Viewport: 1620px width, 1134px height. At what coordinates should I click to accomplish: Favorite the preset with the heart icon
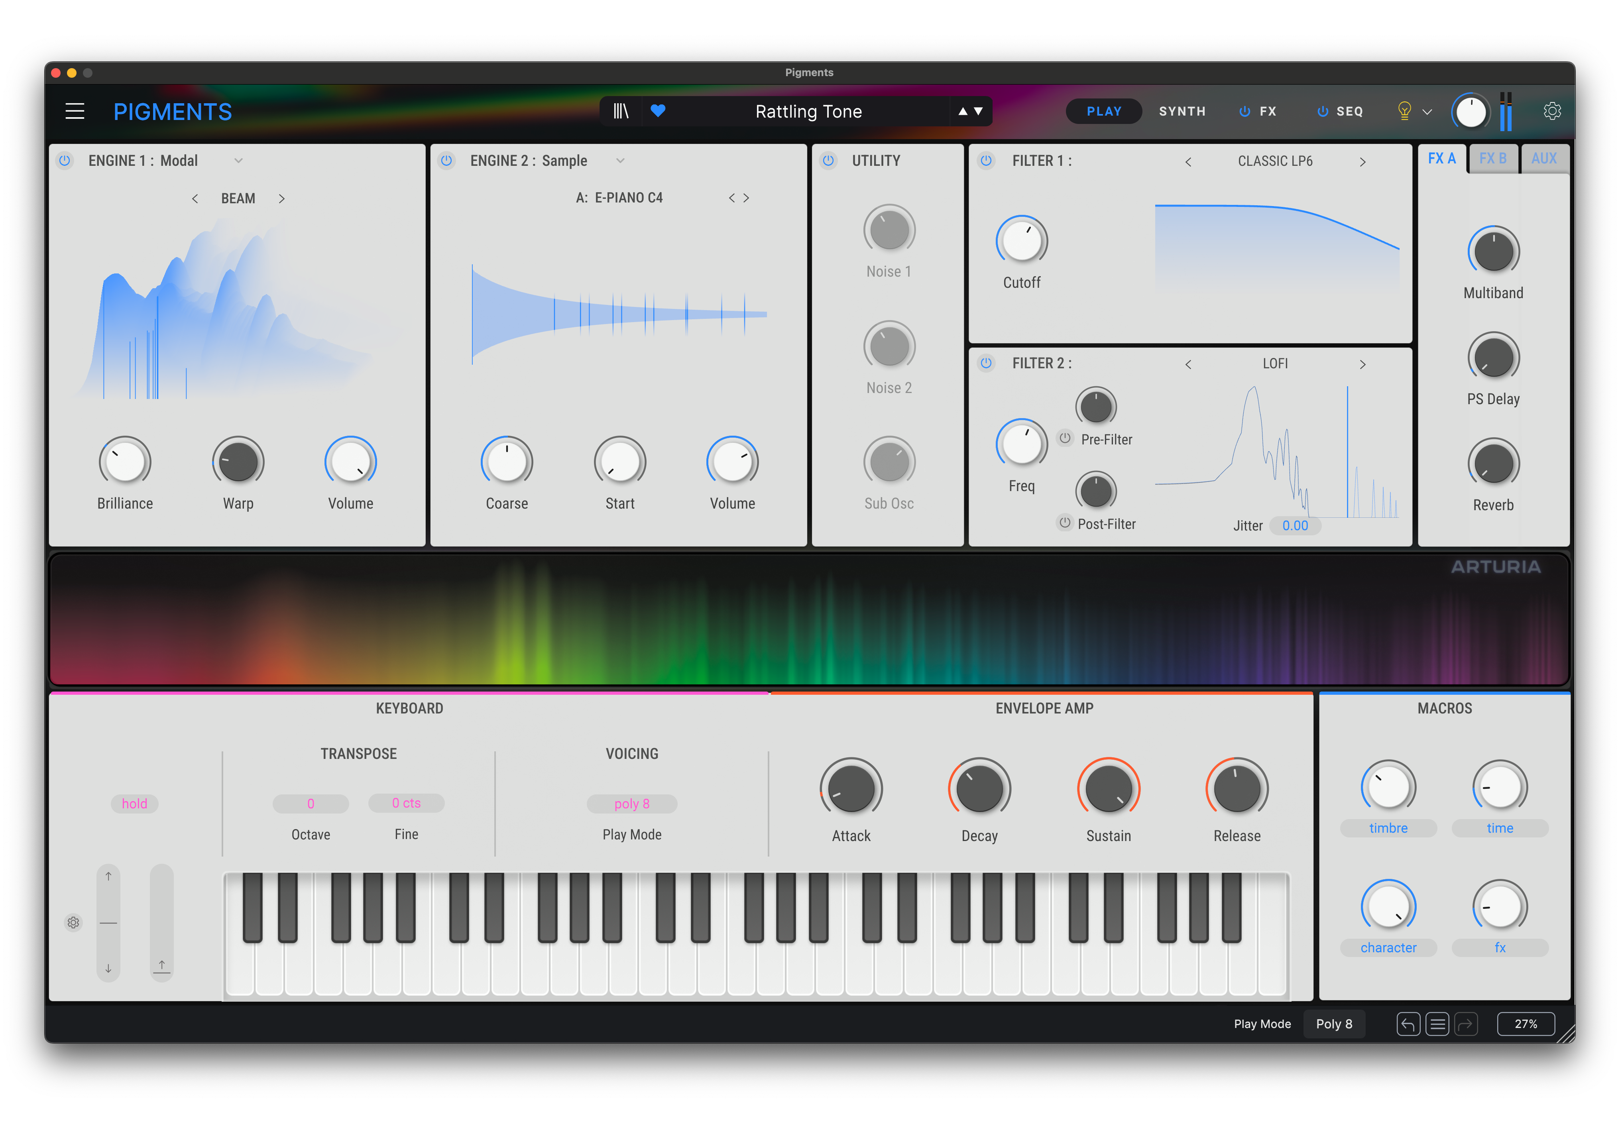click(658, 111)
